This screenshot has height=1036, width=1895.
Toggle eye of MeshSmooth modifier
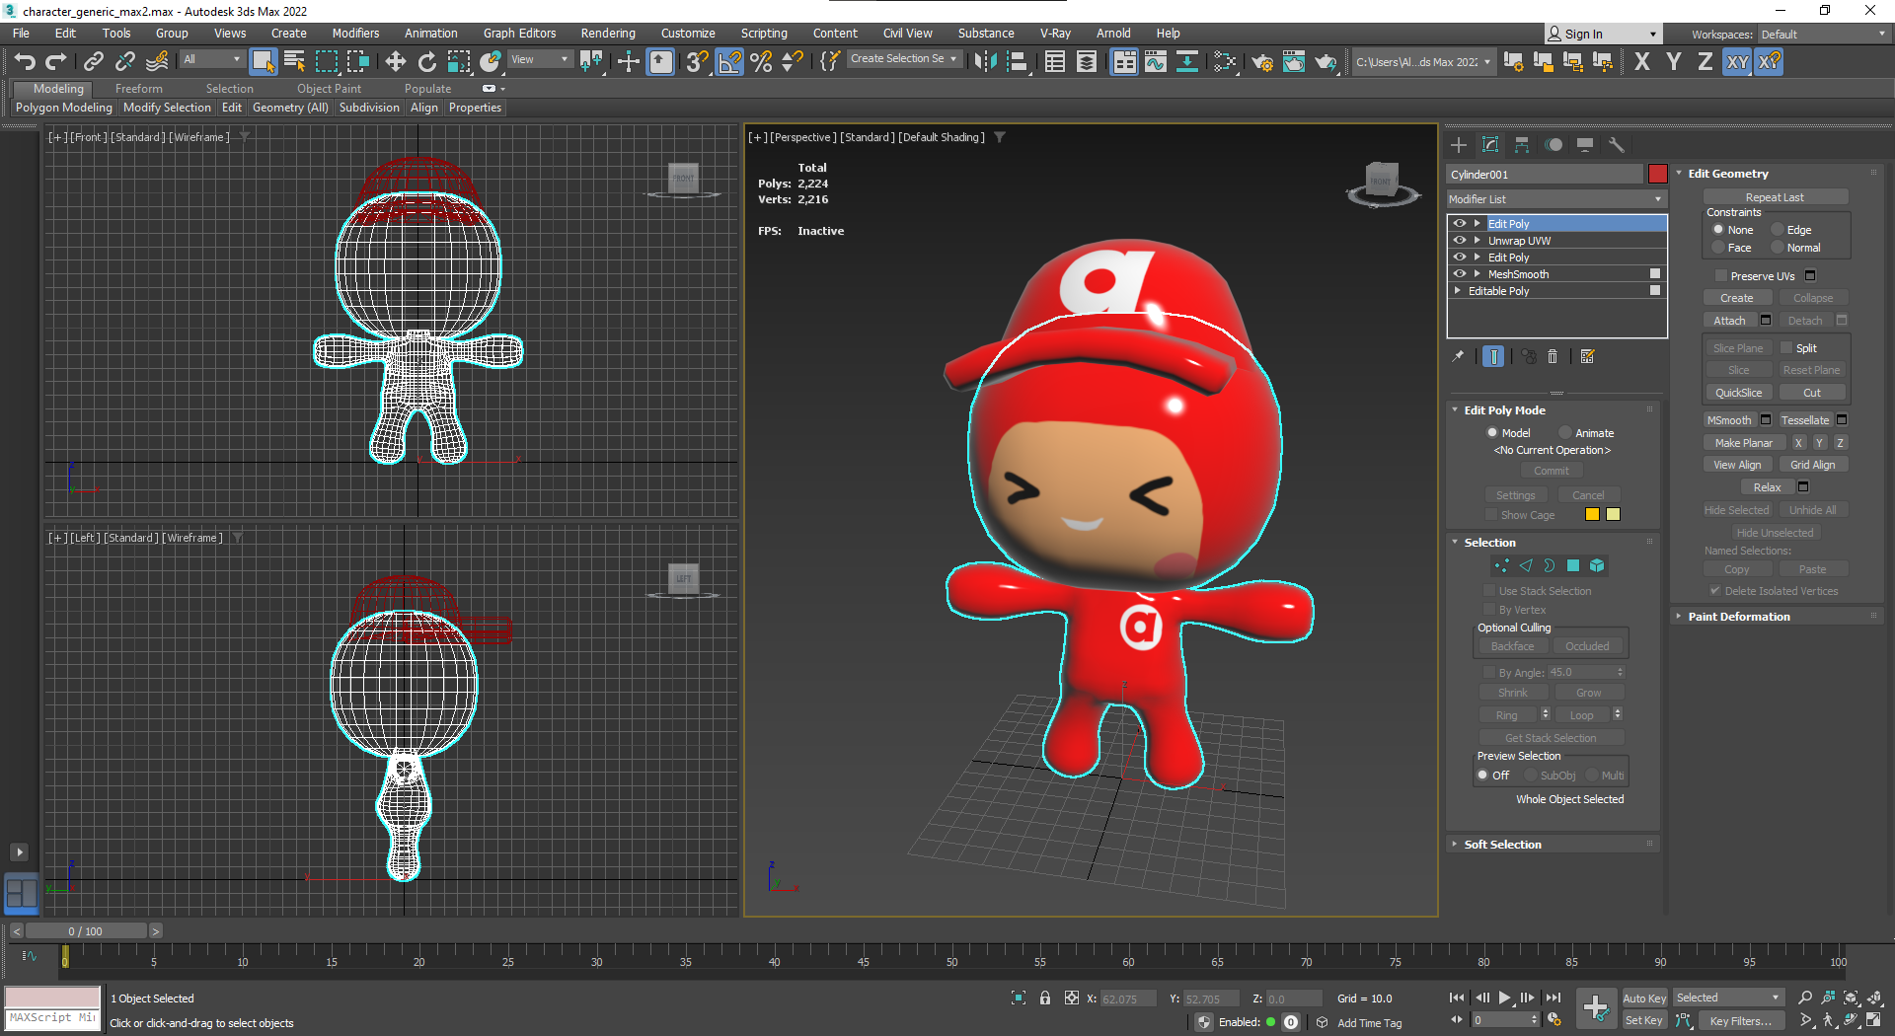point(1460,274)
